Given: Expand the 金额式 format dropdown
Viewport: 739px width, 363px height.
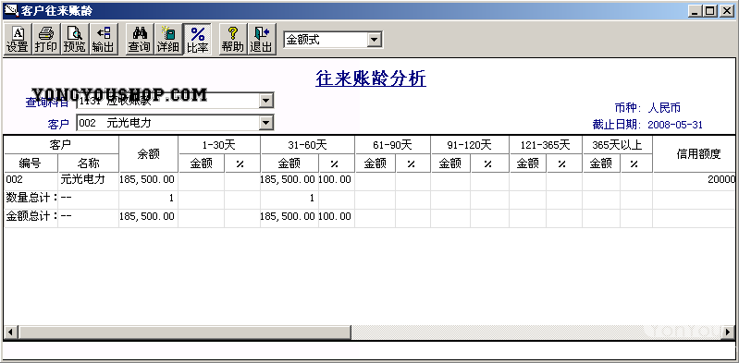Looking at the screenshot, I should tap(374, 40).
